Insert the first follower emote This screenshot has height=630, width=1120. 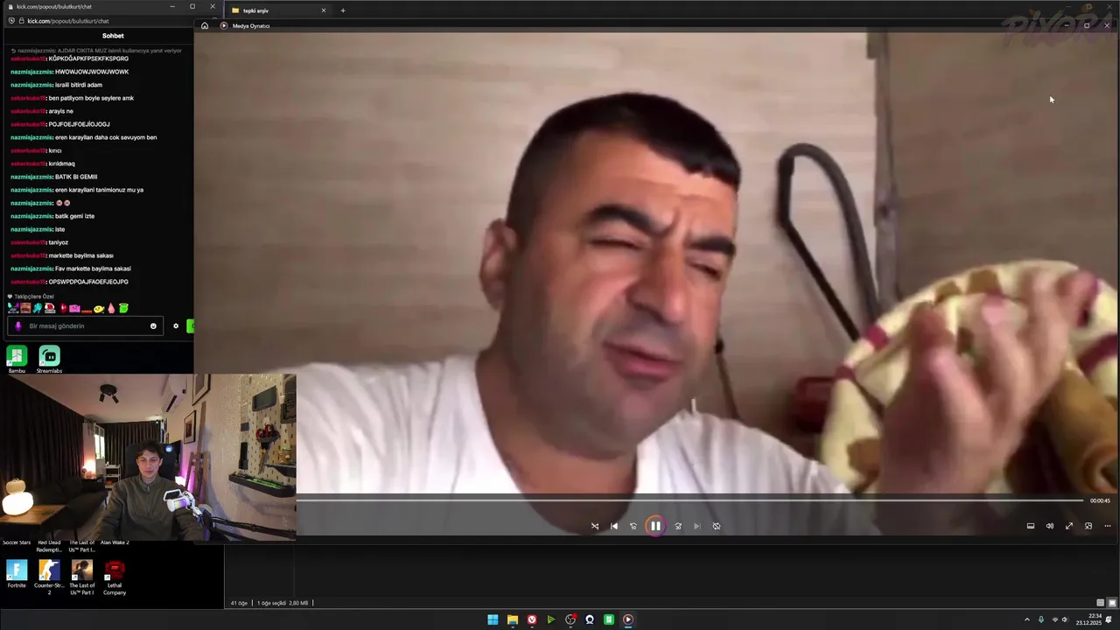point(12,308)
